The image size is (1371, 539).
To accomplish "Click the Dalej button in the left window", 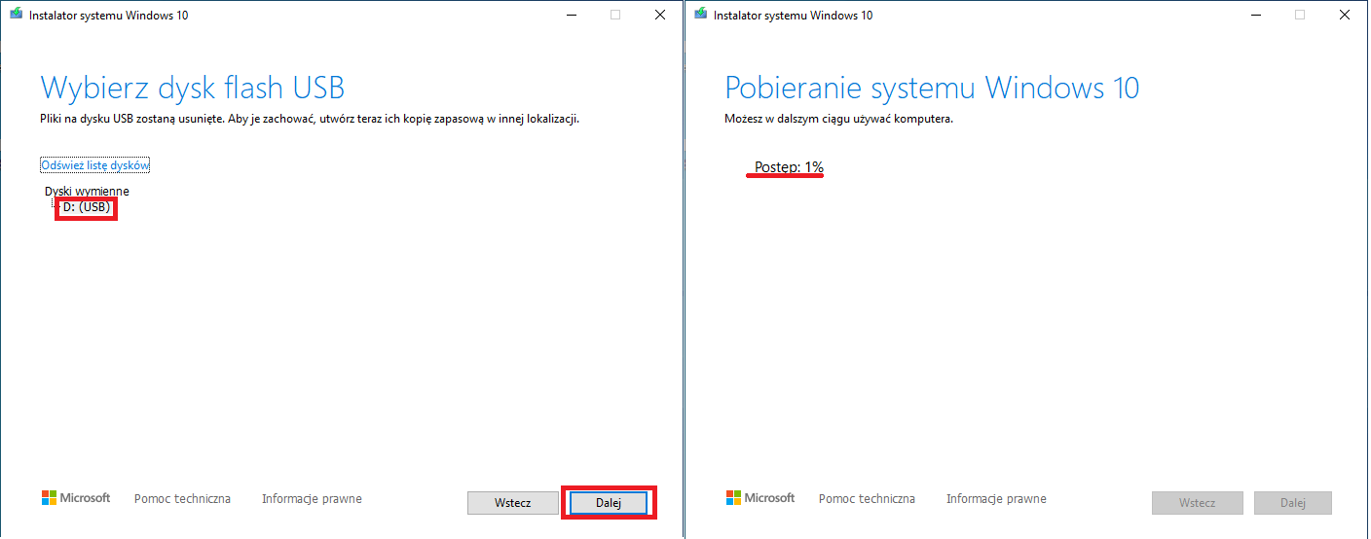I will [x=609, y=503].
